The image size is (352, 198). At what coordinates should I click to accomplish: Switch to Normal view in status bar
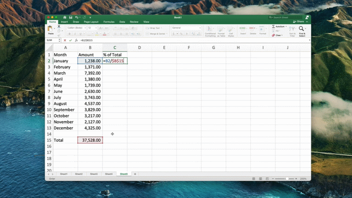point(254,179)
